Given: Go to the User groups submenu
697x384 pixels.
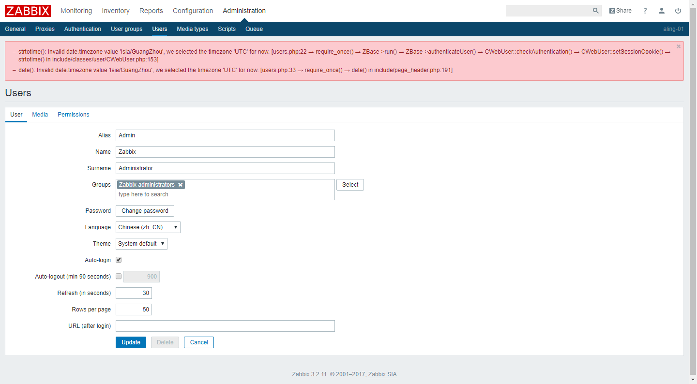Looking at the screenshot, I should point(127,29).
